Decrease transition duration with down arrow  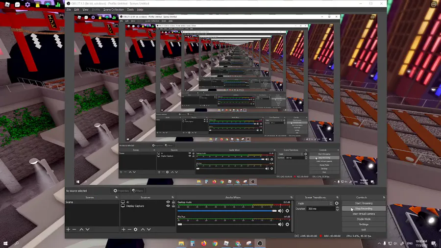(337, 210)
